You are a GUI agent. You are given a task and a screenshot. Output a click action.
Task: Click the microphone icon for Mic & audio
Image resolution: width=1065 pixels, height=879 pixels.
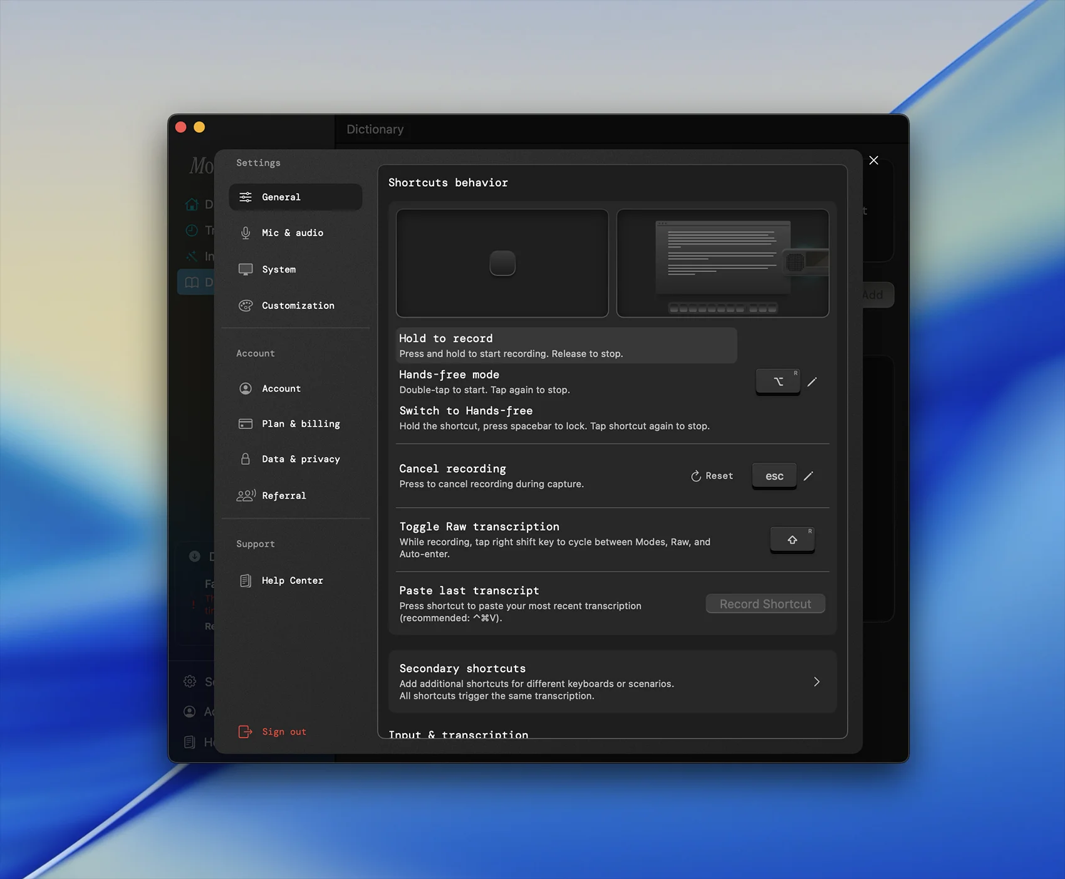pos(246,233)
